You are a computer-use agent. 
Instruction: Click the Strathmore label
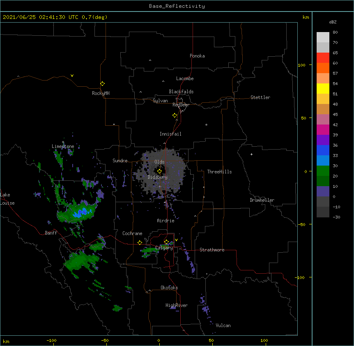(x=212, y=250)
